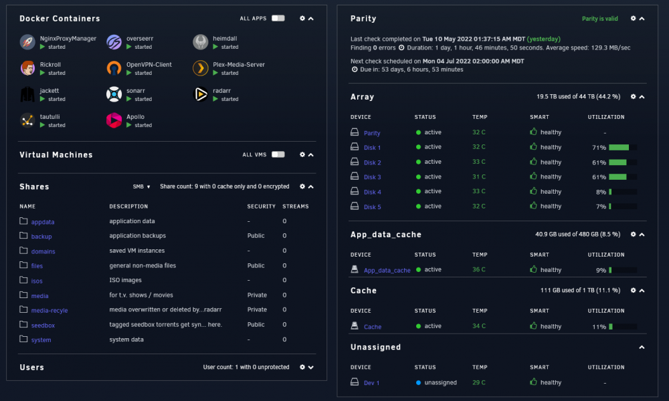Screen dimensions: 669x401
Task: Toggle the ALL VMS switch
Action: click(278, 154)
